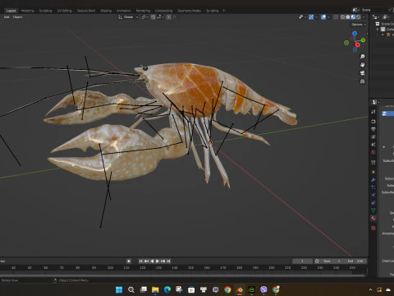Open the Material properties tab
This screenshot has width=394, height=296.
click(373, 219)
